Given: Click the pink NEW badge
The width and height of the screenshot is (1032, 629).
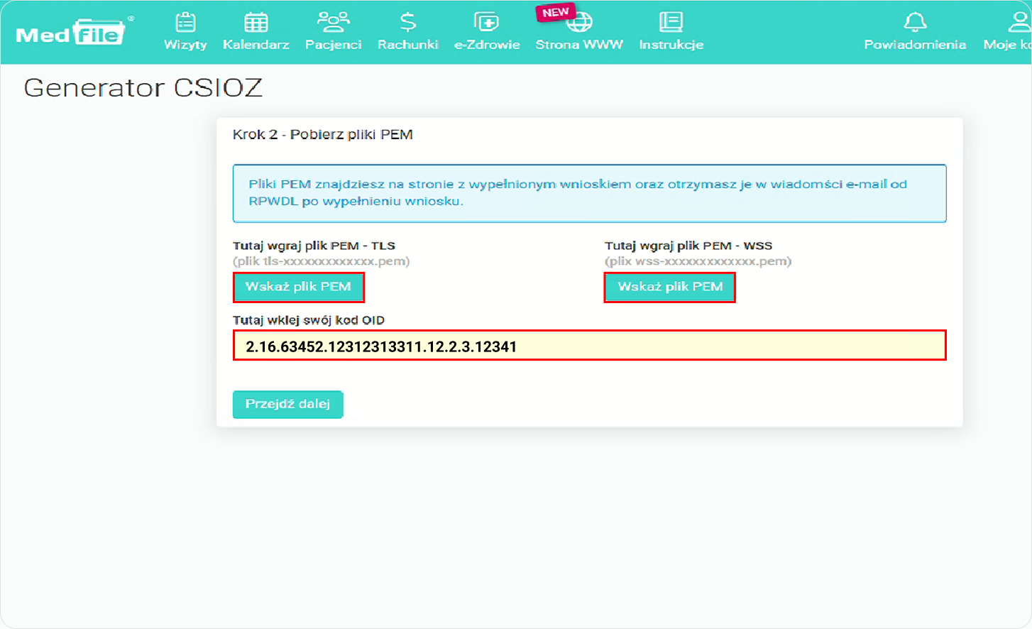Looking at the screenshot, I should click(555, 12).
